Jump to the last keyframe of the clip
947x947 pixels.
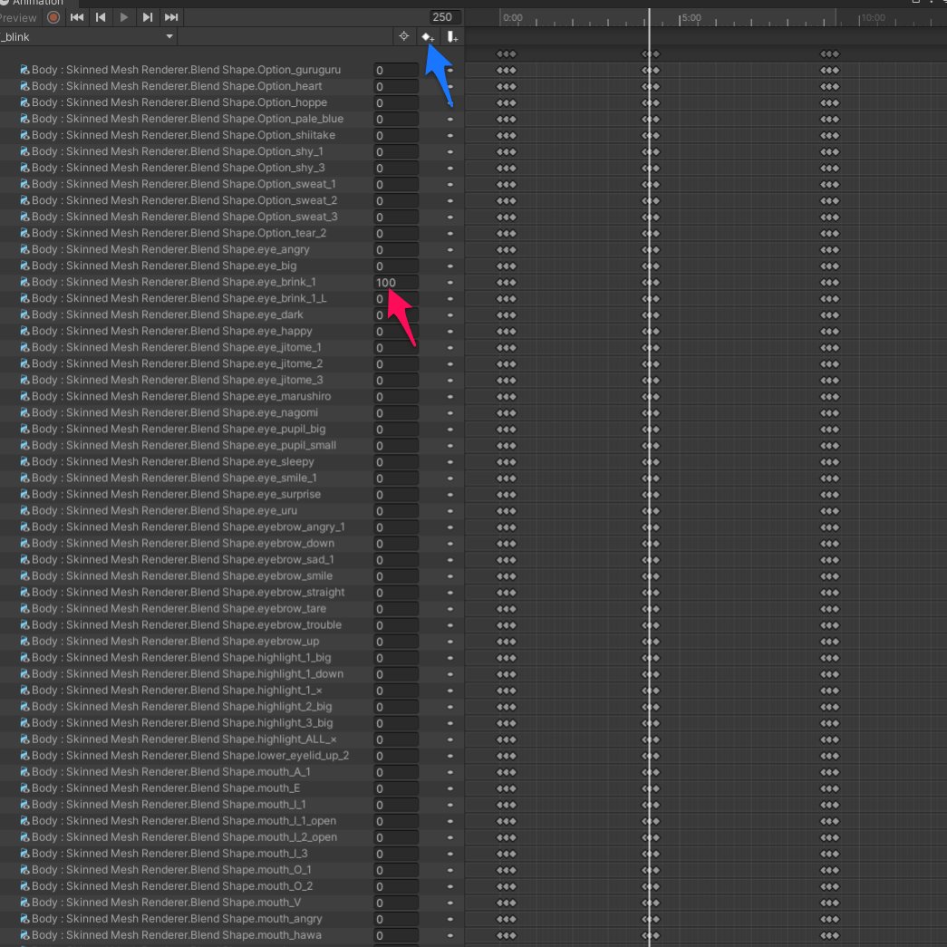tap(171, 17)
